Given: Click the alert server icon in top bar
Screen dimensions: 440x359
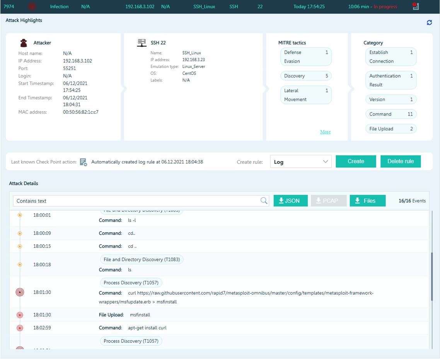Looking at the screenshot, I should tap(416, 7).
